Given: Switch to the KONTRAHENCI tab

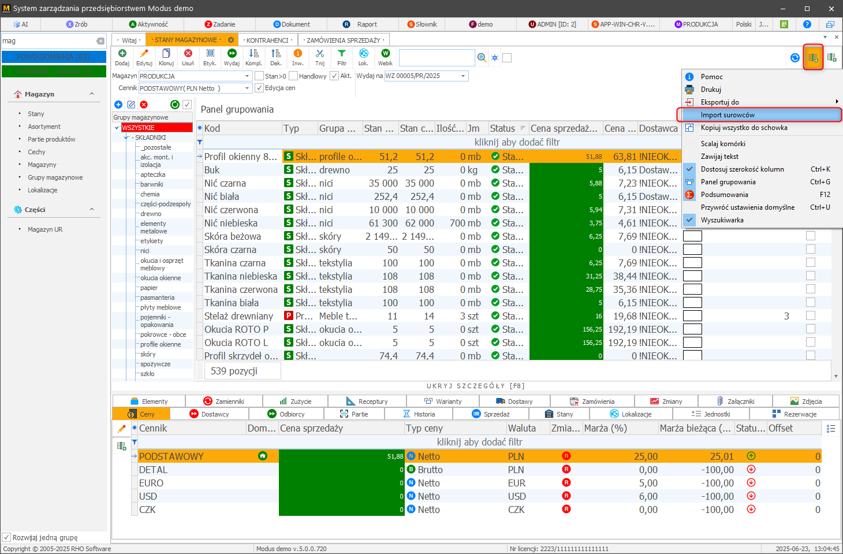Looking at the screenshot, I should (x=267, y=40).
